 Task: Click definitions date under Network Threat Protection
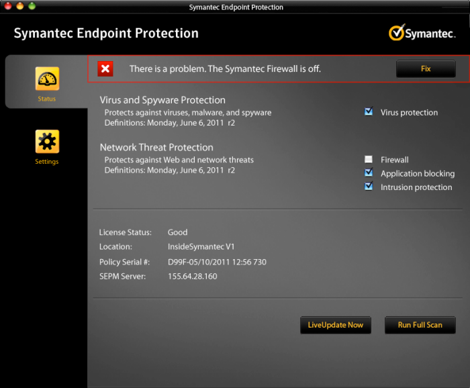click(170, 171)
